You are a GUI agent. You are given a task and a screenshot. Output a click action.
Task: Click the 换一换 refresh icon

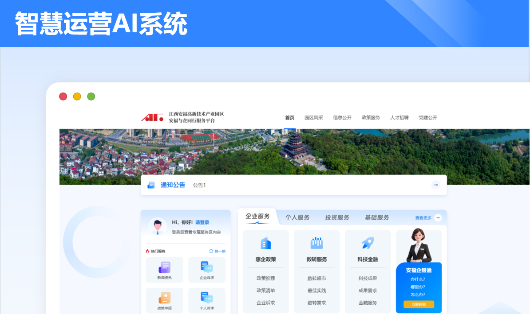click(211, 251)
